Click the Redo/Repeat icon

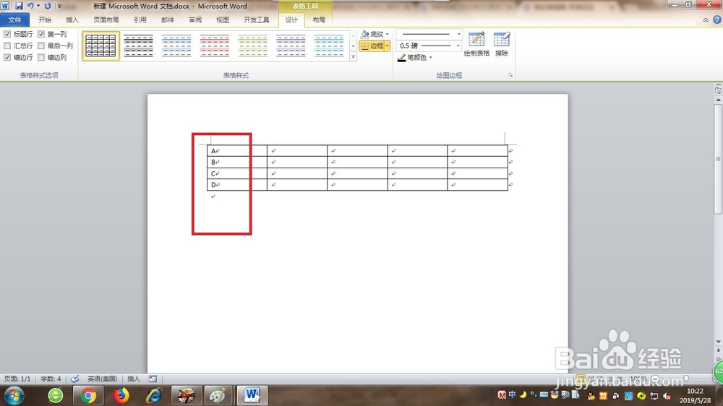48,6
